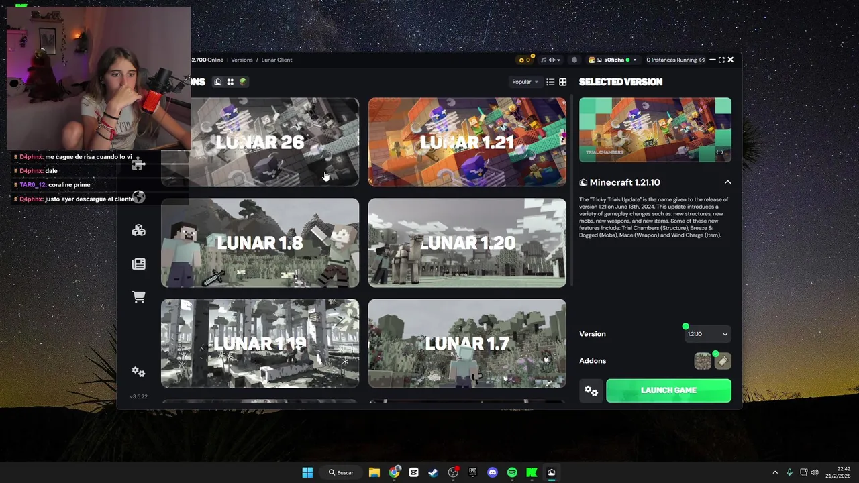Click the Versions breadcrumb

242,60
